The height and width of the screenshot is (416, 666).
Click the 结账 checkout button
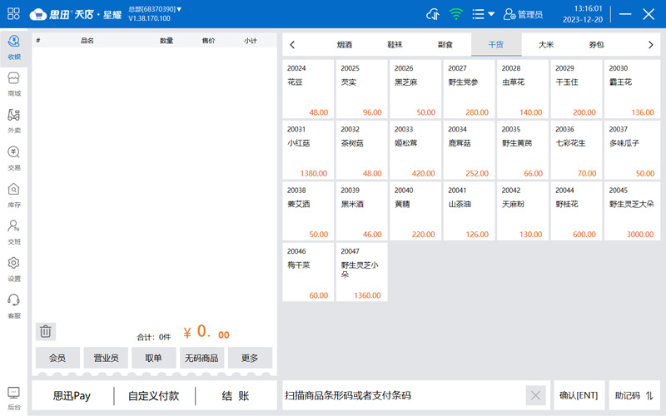pos(236,396)
